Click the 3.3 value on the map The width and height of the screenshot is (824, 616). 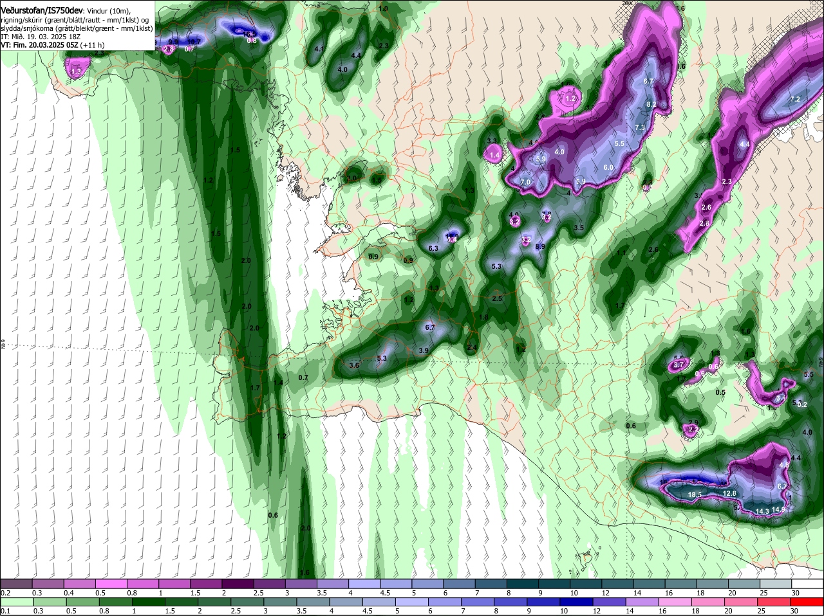[x=492, y=140]
